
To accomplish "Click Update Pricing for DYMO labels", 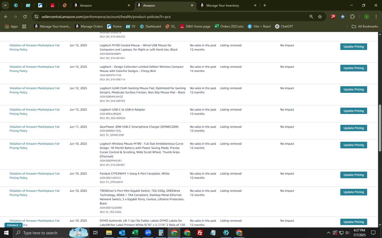I will 354,222.
